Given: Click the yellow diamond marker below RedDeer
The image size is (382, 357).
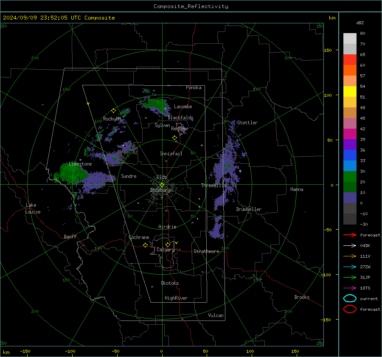Looking at the screenshot, I should [175, 138].
